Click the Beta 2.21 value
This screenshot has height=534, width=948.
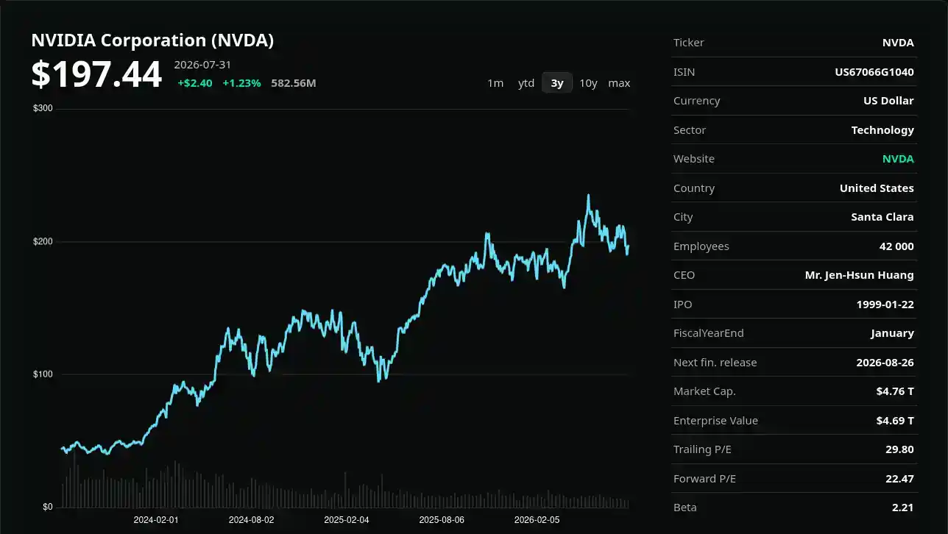tap(905, 508)
